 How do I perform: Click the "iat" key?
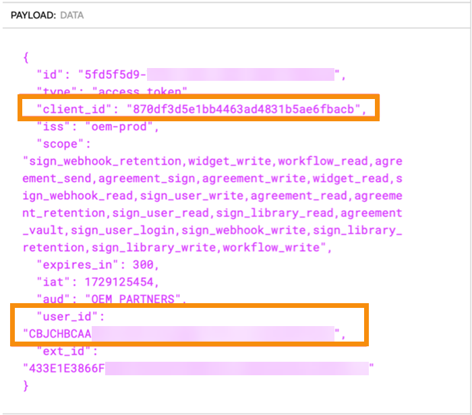(x=53, y=282)
